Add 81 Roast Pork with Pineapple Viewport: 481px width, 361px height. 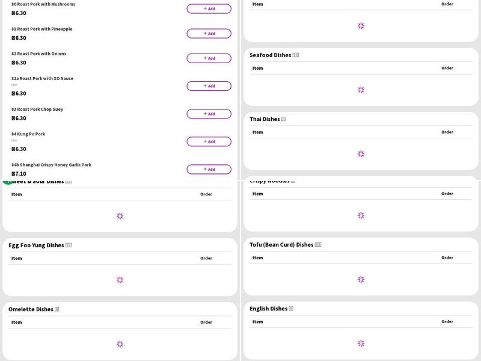(x=209, y=34)
